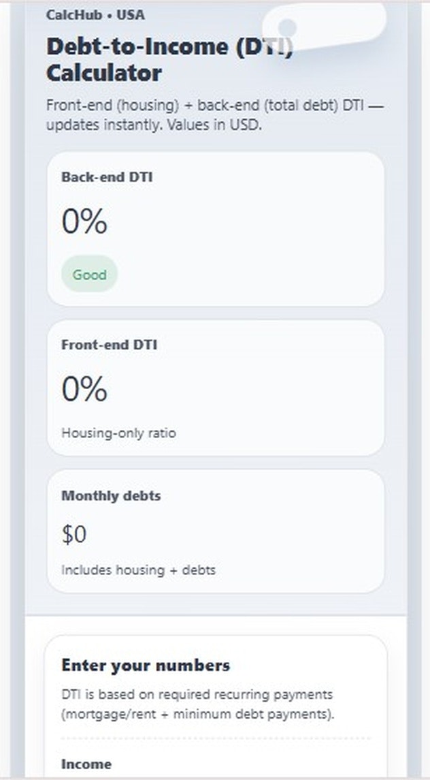The width and height of the screenshot is (430, 780).
Task: Open the Income input section
Action: click(85, 764)
